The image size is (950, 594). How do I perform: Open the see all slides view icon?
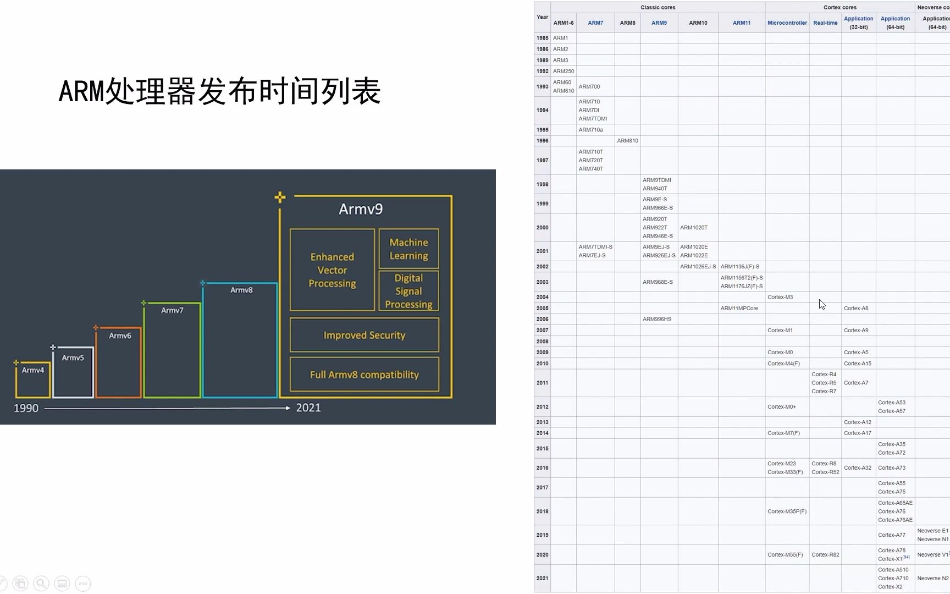[x=20, y=584]
